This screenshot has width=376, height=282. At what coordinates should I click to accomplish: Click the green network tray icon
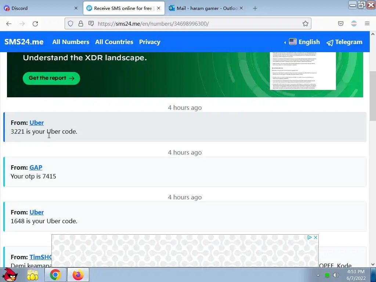click(327, 275)
